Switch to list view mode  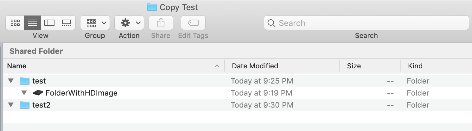point(33,23)
